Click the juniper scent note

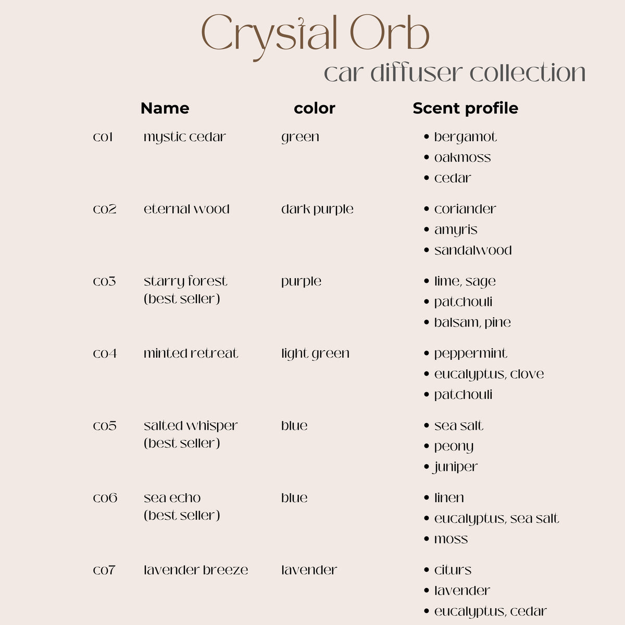(455, 467)
